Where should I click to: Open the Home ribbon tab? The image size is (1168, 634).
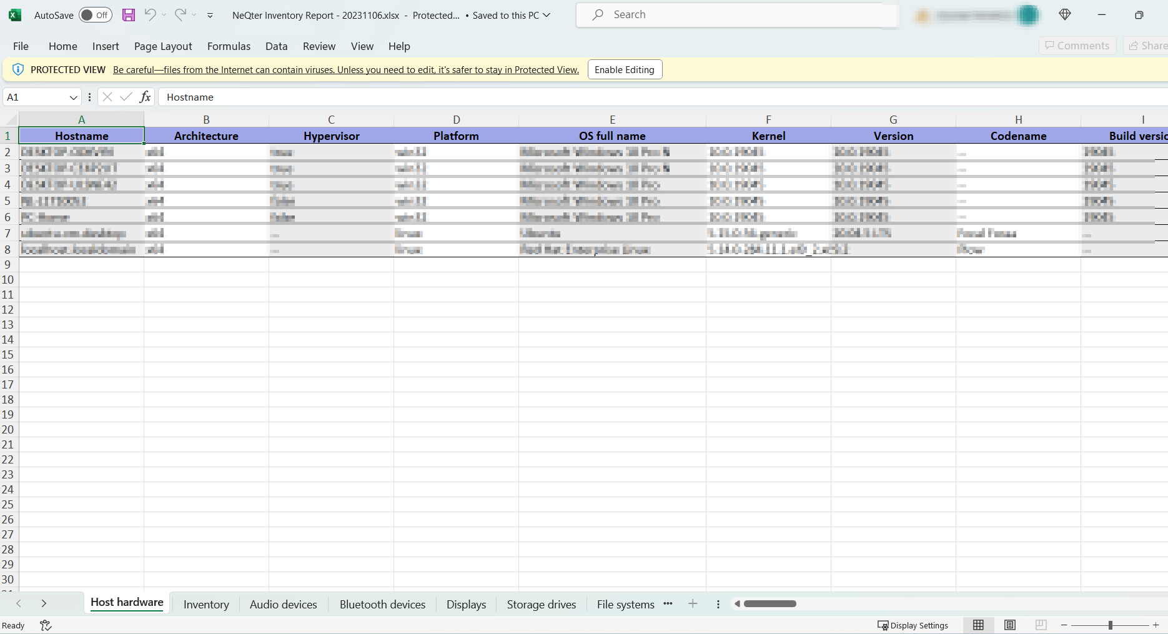63,46
